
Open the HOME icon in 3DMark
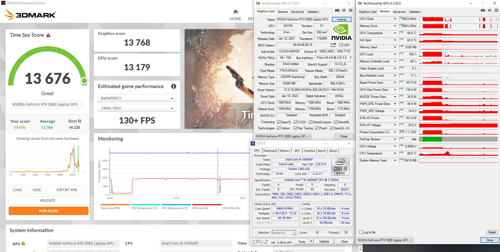(x=236, y=12)
